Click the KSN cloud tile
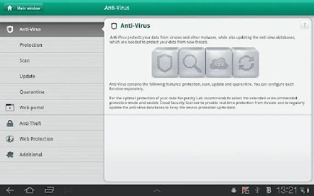Viewport: 314px width, 196px height. (219, 63)
